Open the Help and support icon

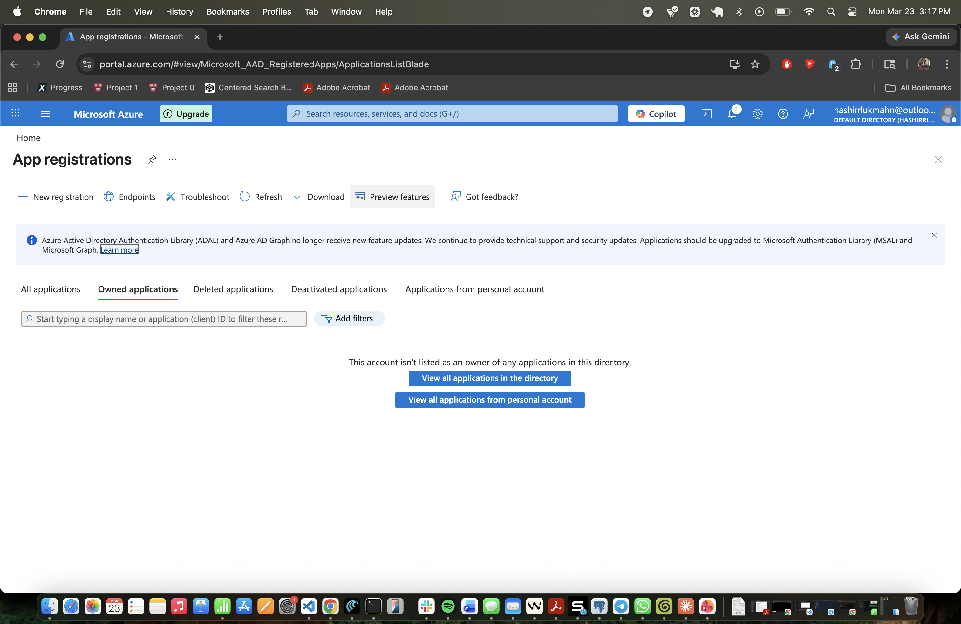[783, 114]
